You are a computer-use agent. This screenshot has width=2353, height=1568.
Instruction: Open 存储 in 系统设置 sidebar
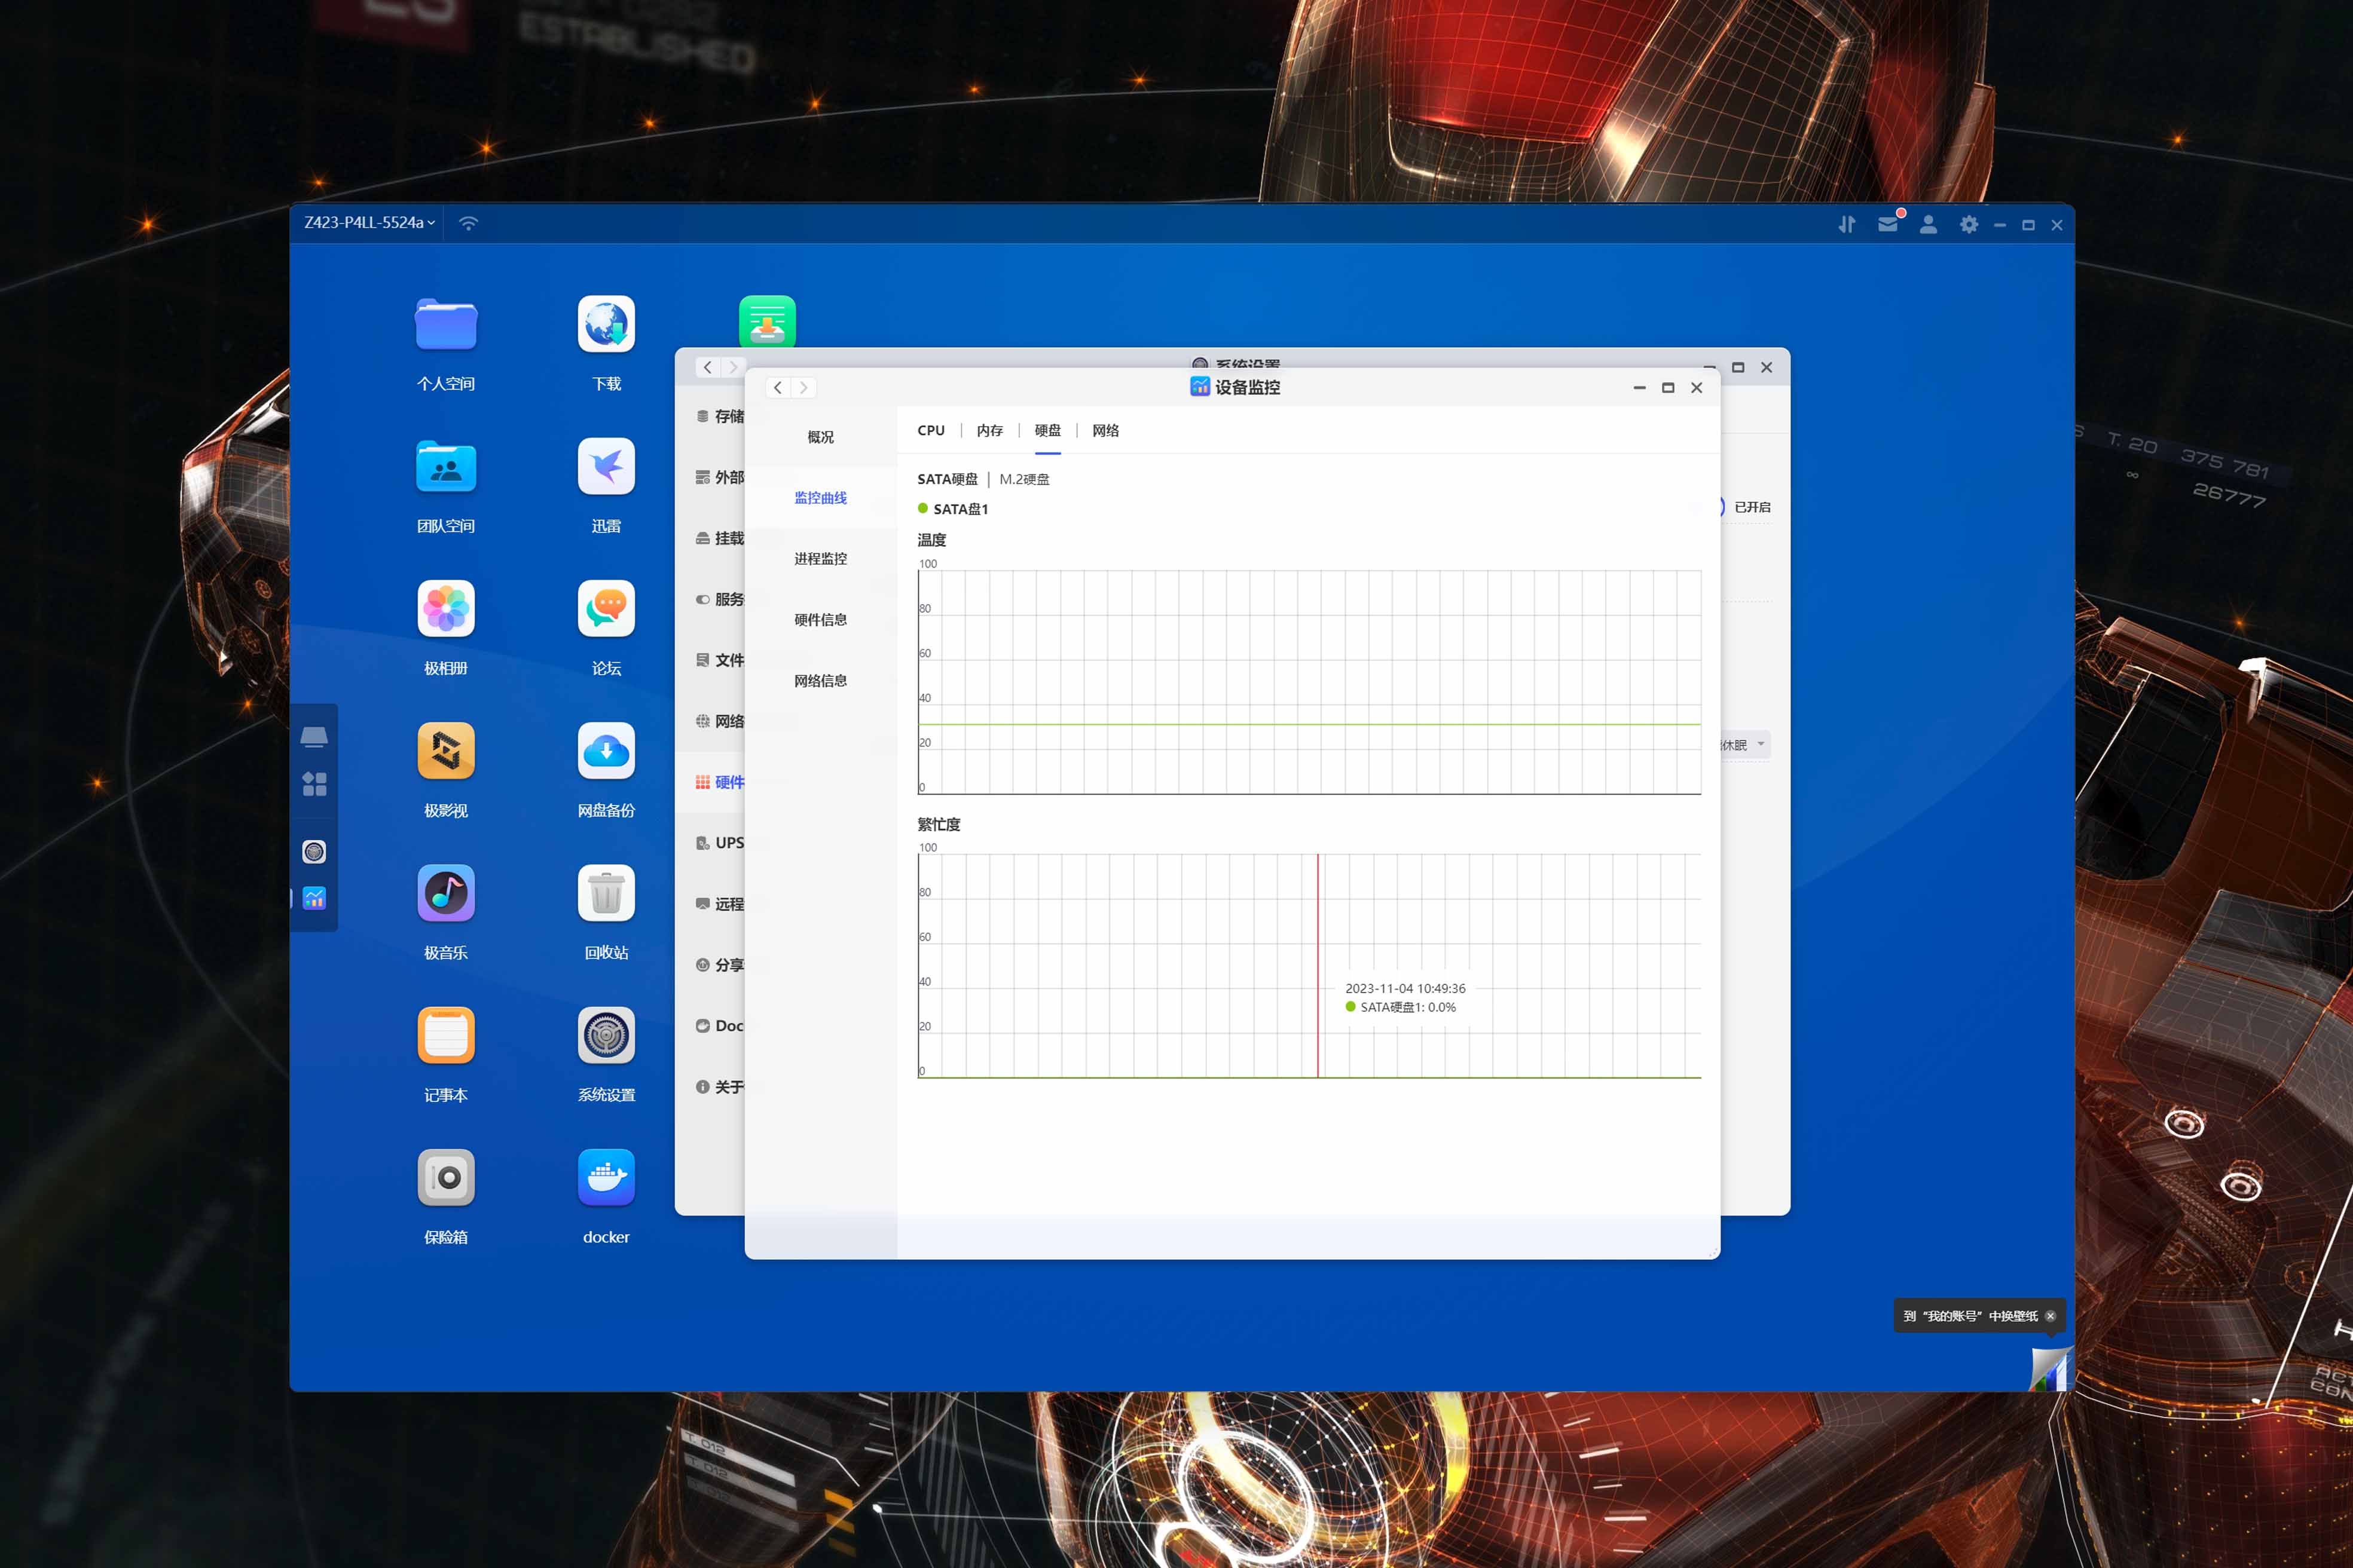point(720,416)
